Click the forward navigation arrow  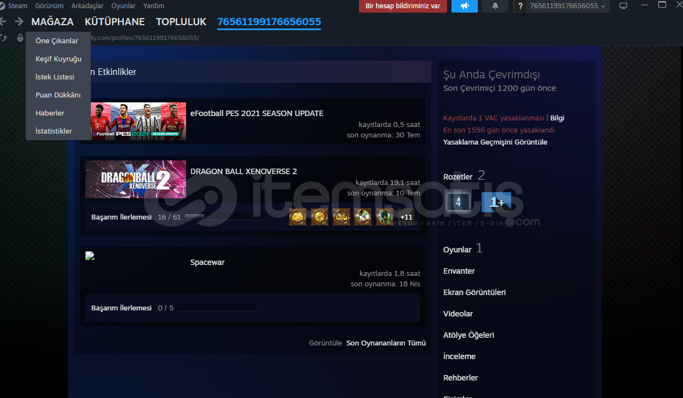point(19,21)
